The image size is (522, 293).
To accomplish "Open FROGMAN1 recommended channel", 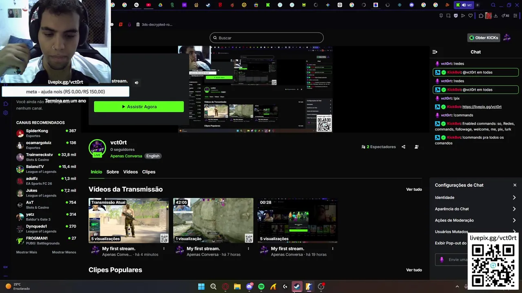I will 46,241.
